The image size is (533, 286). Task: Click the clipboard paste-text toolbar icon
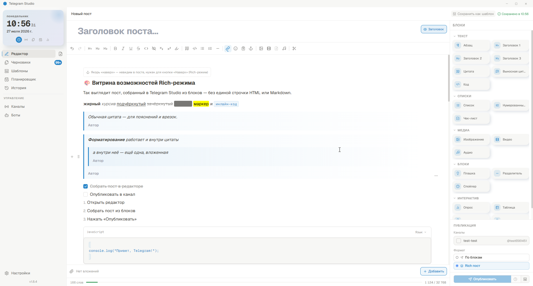click(x=243, y=49)
